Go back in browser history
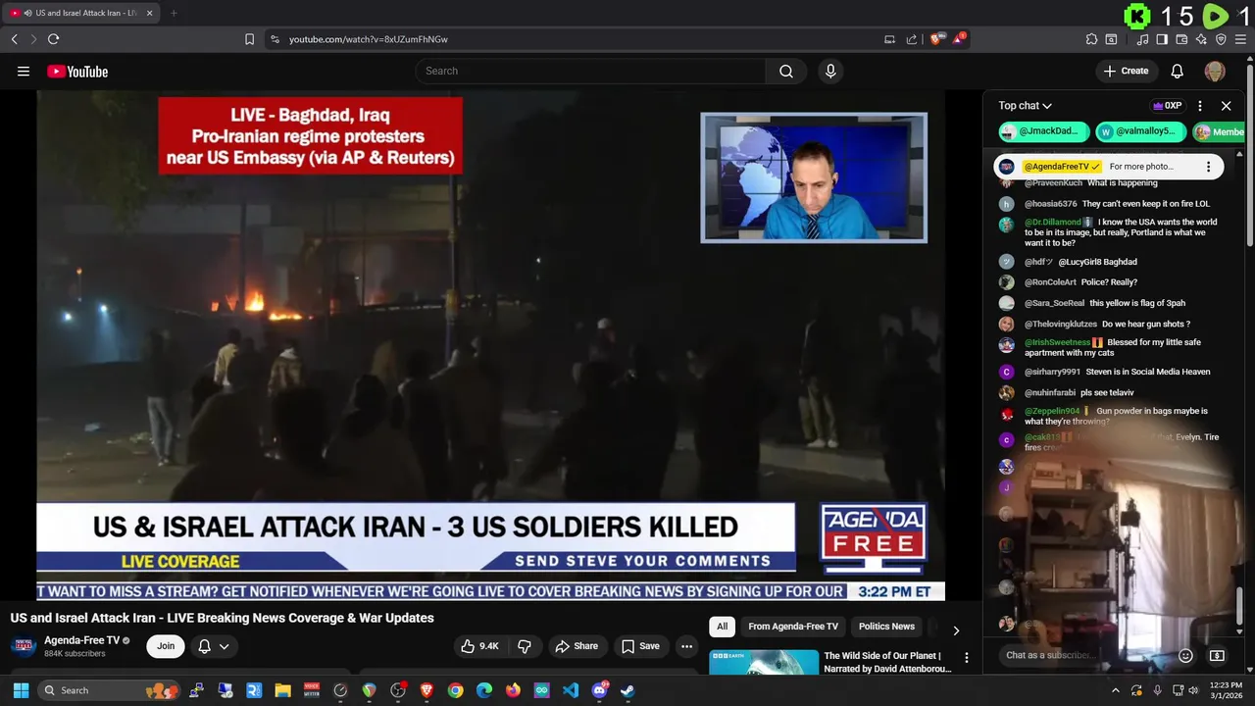 [14, 39]
